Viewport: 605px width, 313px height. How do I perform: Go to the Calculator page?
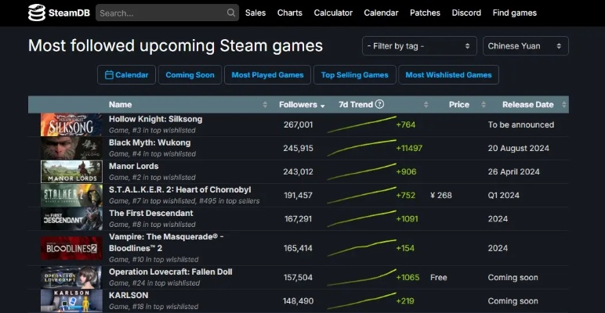click(333, 13)
